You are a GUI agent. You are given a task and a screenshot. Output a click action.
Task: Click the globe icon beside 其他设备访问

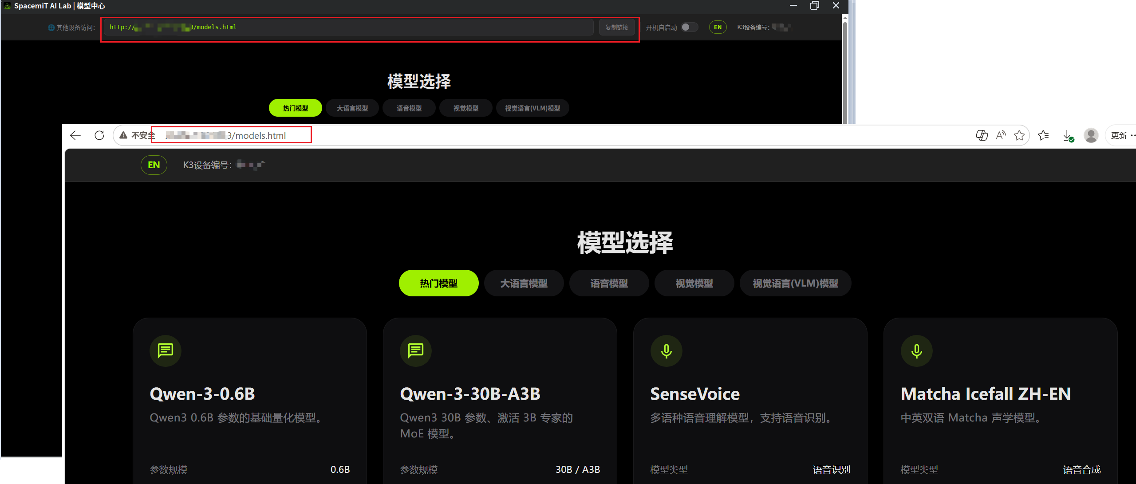[x=51, y=28]
